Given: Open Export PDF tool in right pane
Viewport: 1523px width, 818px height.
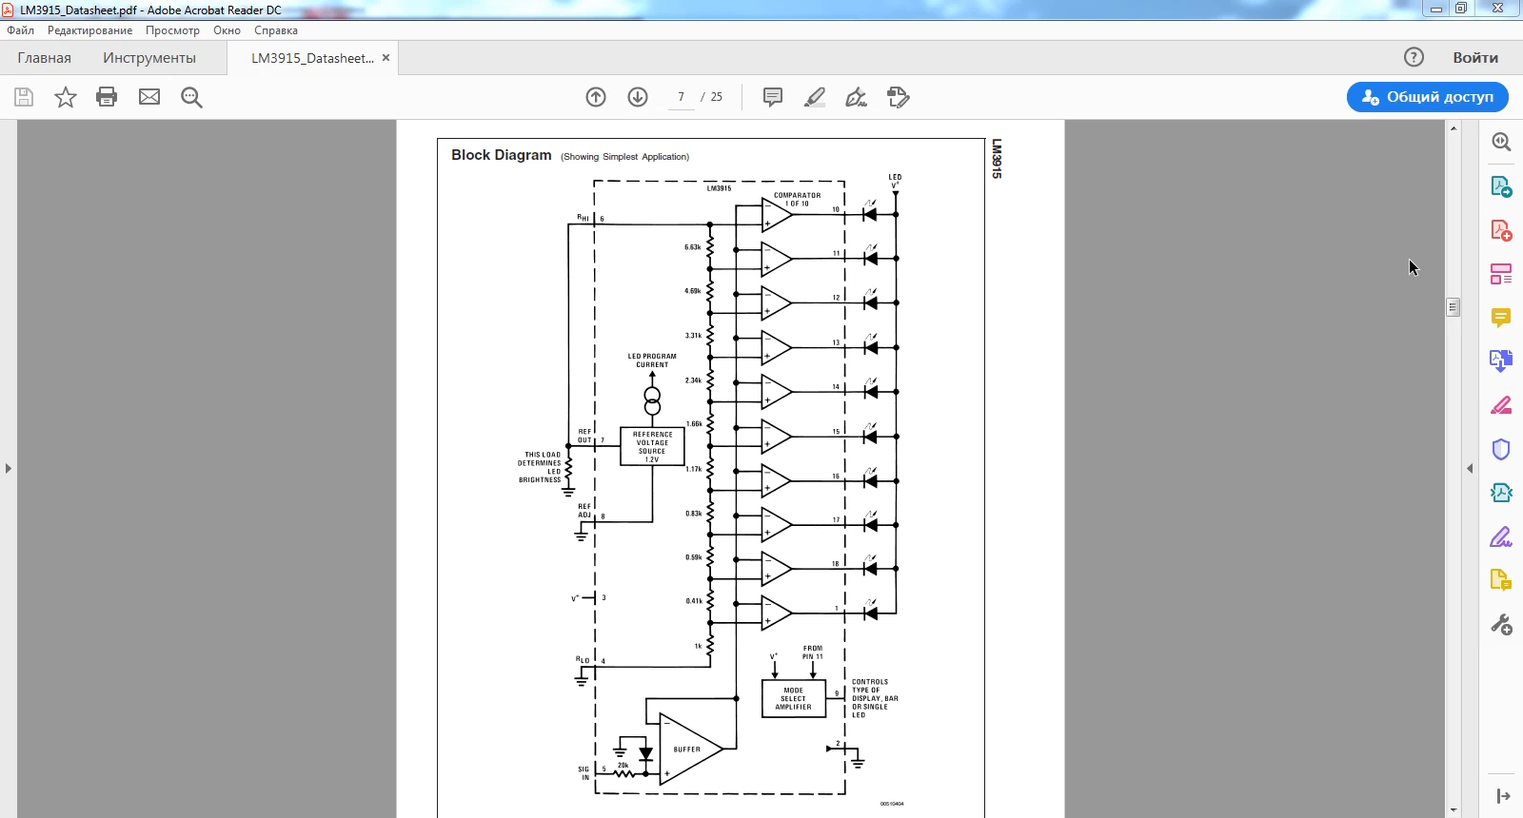Looking at the screenshot, I should click(1501, 186).
